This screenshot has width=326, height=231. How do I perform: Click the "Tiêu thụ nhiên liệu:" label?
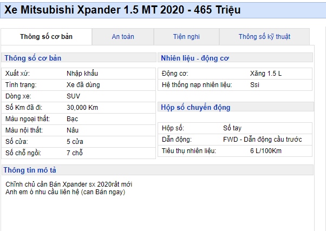pos(189,151)
